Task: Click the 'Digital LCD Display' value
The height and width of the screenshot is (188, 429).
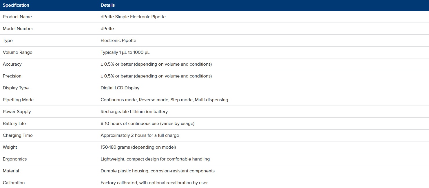Action: [120, 88]
